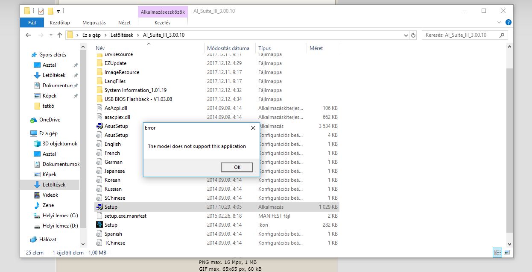Click the new folder quick access icon
This screenshot has width=532, height=272.
point(50,11)
